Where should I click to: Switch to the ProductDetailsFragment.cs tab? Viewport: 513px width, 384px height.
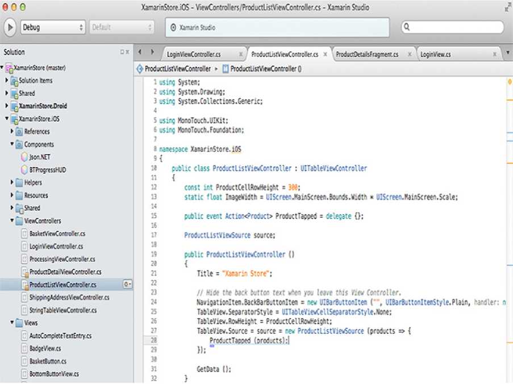click(367, 55)
